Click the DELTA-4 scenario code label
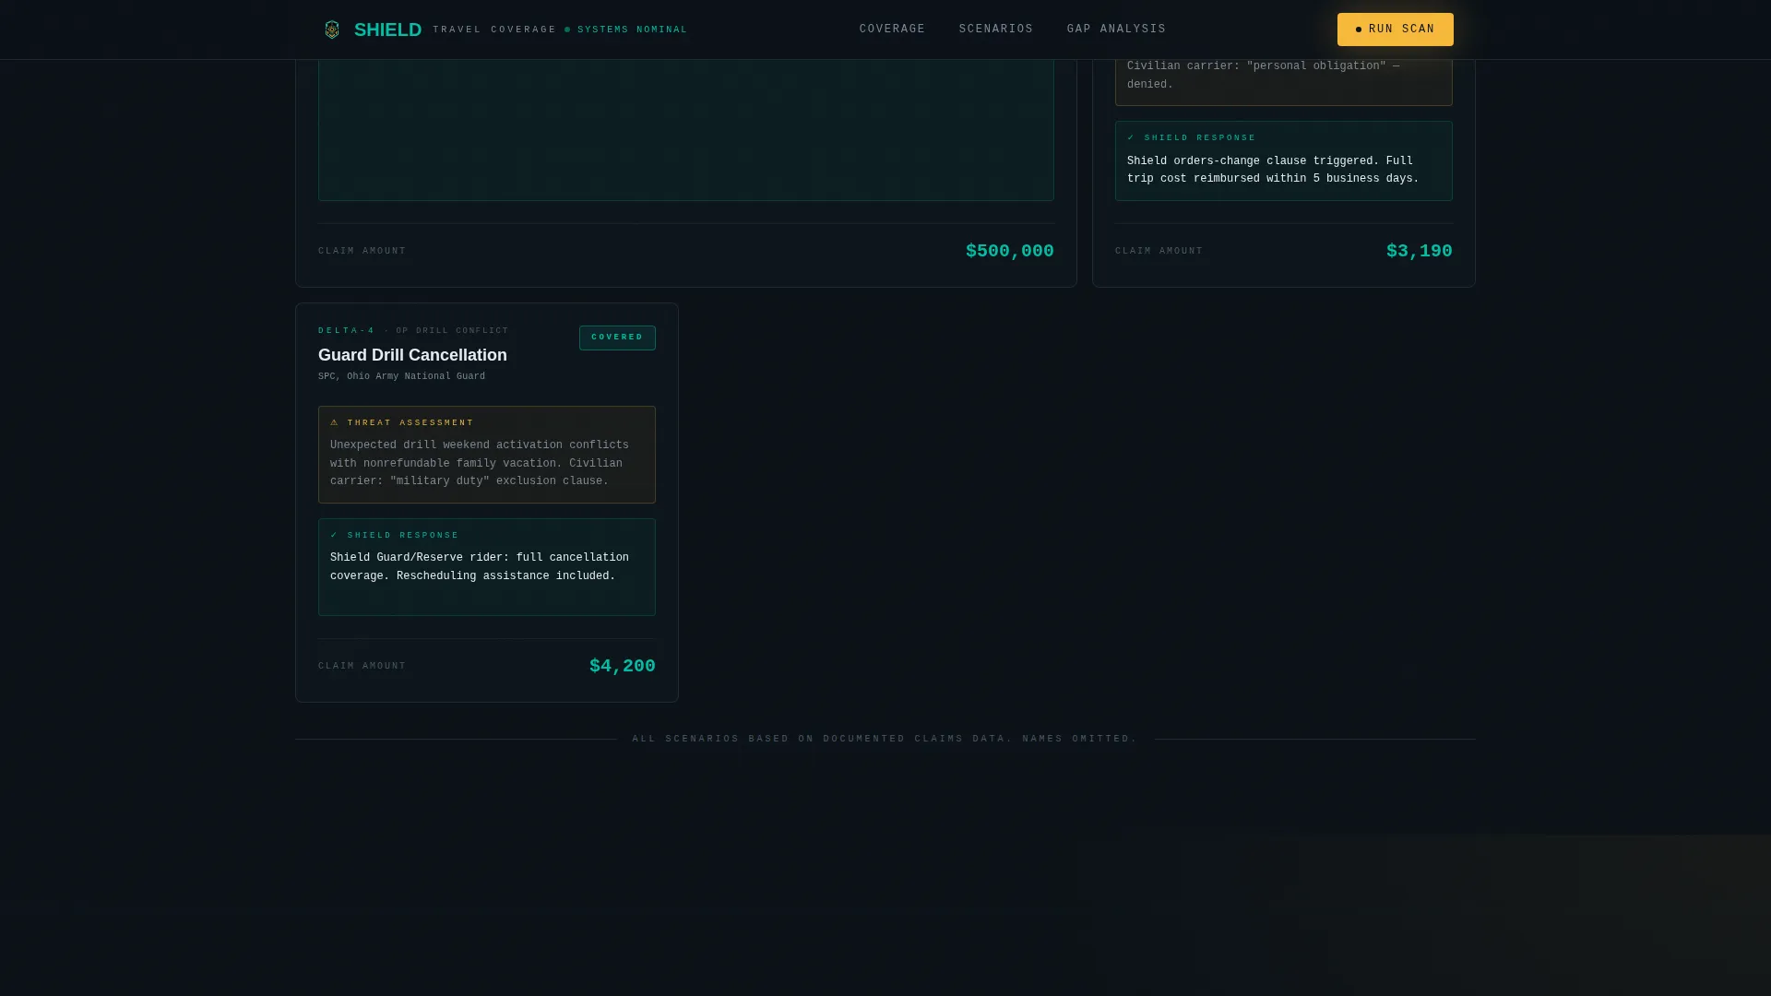 347,331
